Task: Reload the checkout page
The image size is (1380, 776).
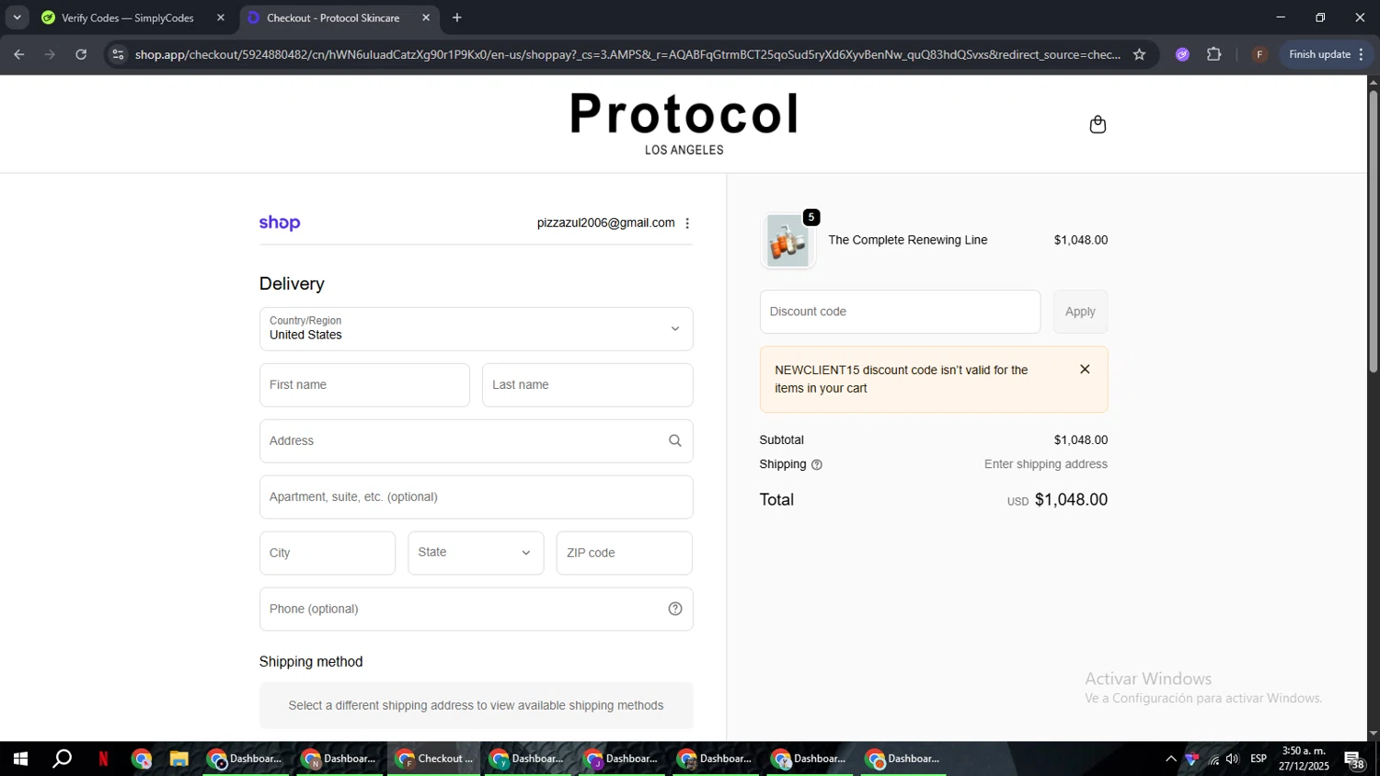Action: coord(81,54)
